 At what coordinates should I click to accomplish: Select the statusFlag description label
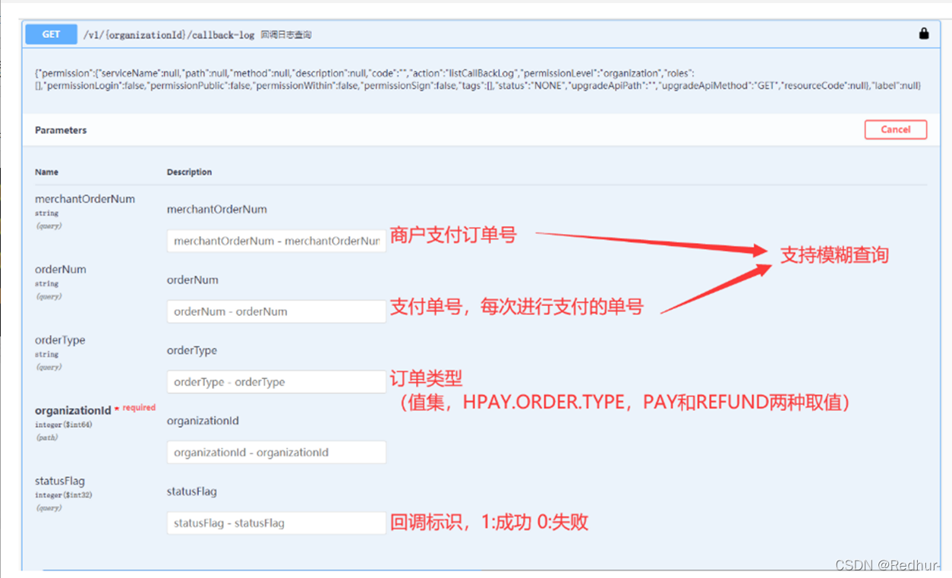[192, 492]
